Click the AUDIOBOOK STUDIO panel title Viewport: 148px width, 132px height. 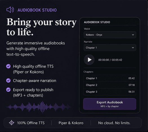97,22
